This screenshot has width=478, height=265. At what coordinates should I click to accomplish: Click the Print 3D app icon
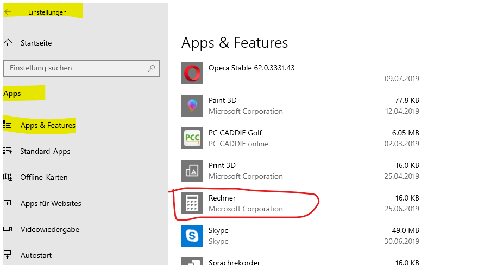pyautogui.click(x=192, y=171)
